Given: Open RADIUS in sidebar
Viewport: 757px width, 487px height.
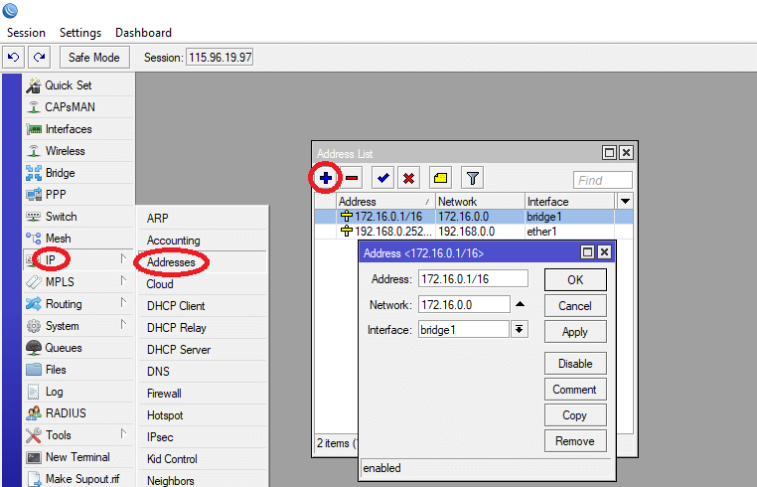Looking at the screenshot, I should (x=78, y=413).
